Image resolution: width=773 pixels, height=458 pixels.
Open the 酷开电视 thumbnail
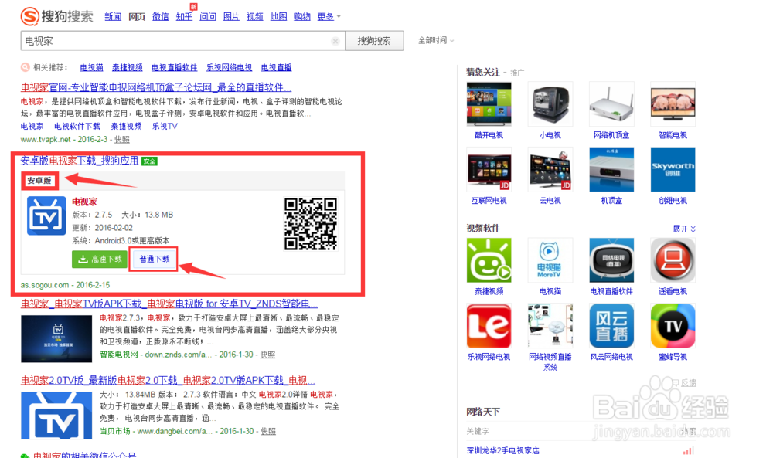coord(489,104)
